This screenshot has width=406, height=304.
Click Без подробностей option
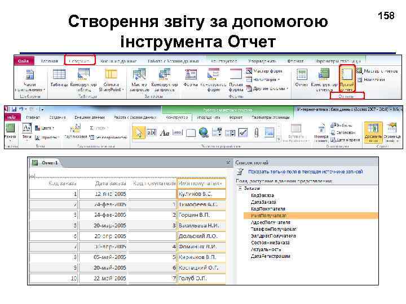[x=108, y=137]
